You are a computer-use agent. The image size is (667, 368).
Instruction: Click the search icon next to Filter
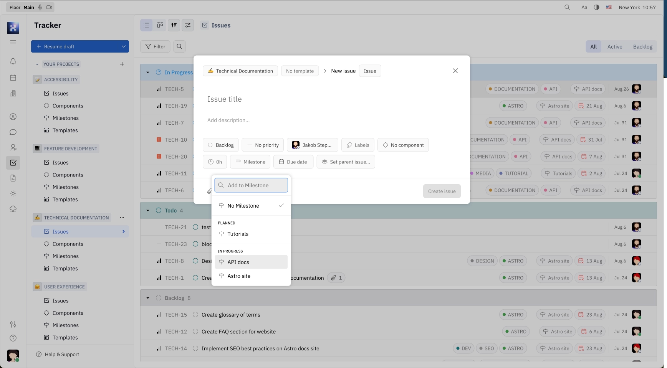(x=179, y=46)
